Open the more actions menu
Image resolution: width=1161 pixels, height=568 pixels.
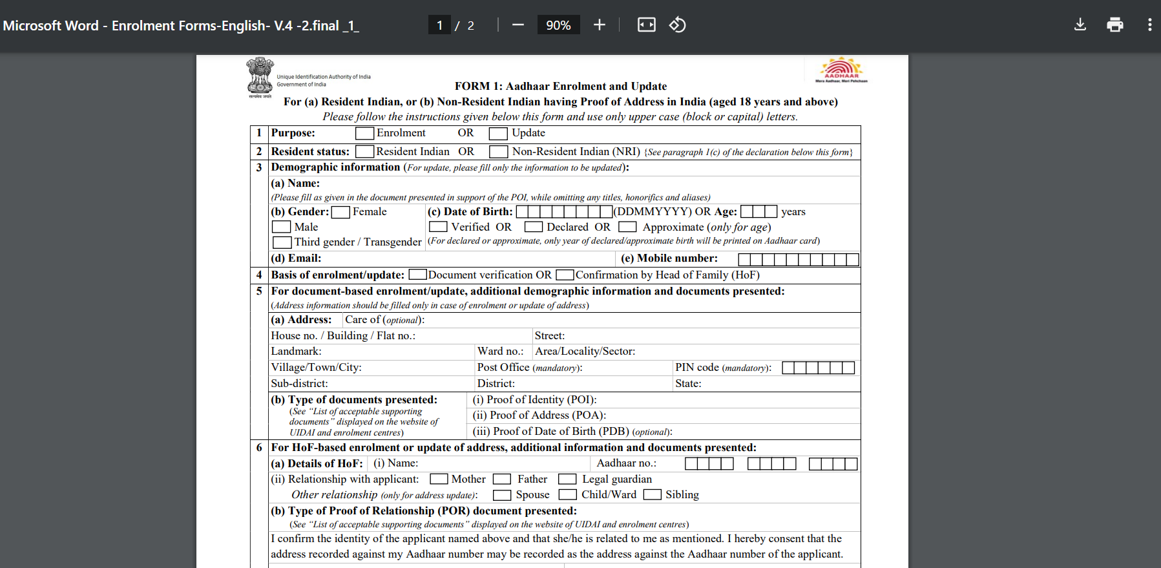click(1149, 25)
